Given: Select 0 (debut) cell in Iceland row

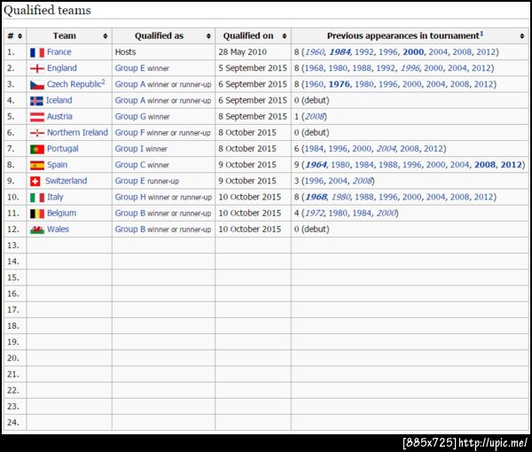Looking at the screenshot, I should 410,100.
